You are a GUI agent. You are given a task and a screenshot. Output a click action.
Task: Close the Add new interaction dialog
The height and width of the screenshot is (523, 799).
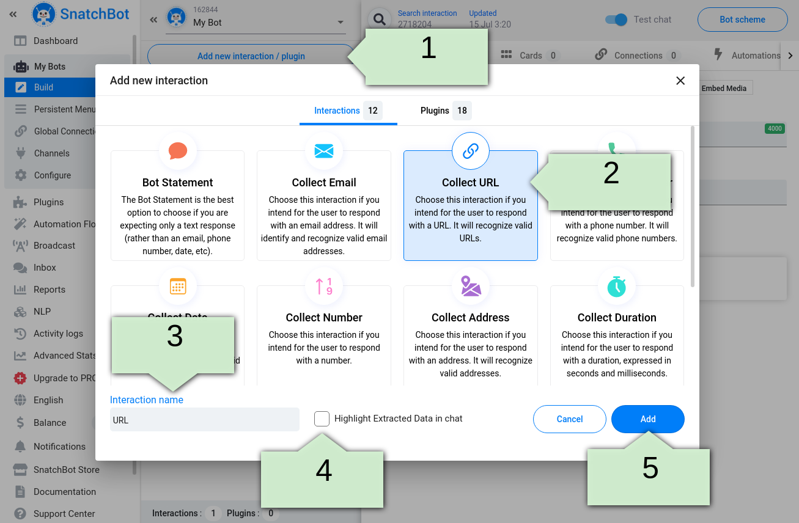pos(680,81)
